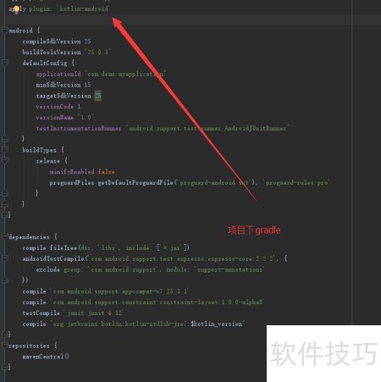Click the closing fold marker of android block
The width and height of the screenshot is (381, 382).
(4, 214)
